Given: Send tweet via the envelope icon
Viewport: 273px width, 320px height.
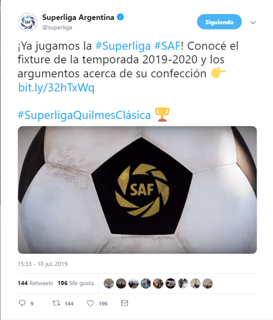Looking at the screenshot, I should point(124,303).
